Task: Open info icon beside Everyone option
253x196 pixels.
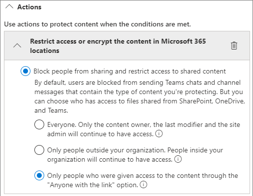Action: click(x=159, y=134)
